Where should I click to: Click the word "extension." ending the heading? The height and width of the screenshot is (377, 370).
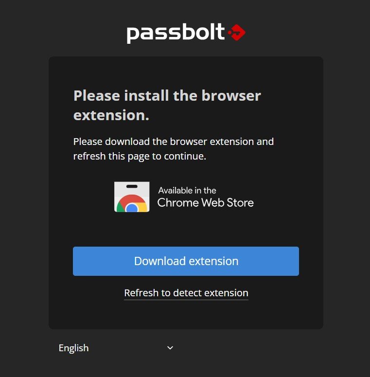[111, 116]
